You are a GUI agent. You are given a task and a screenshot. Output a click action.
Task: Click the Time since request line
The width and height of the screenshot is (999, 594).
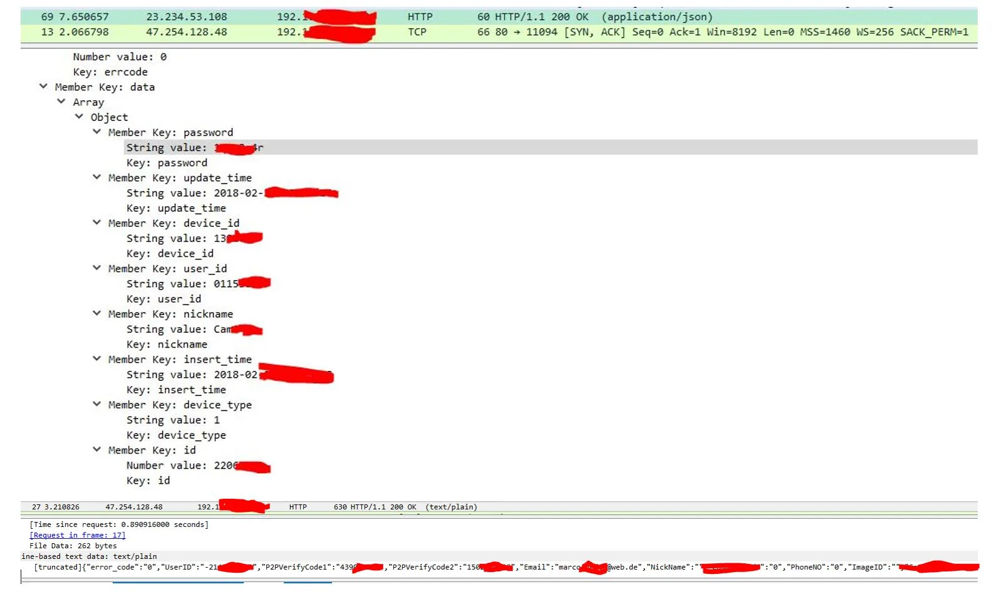point(119,524)
